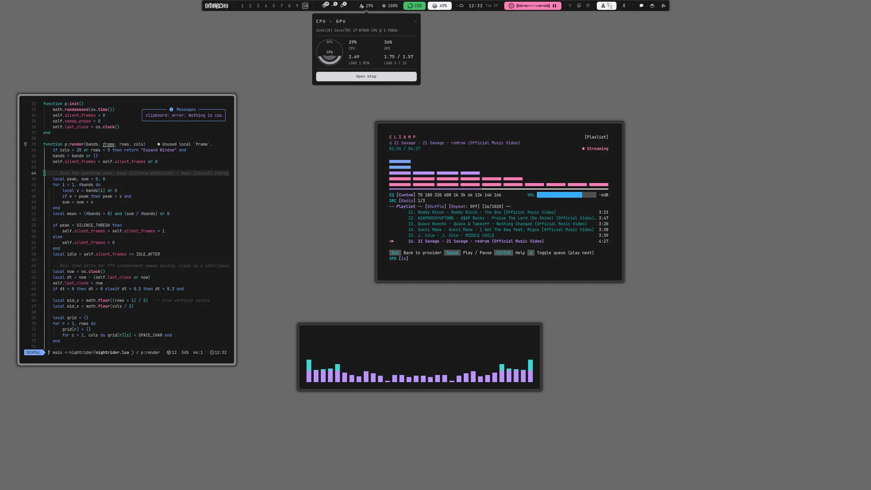The height and width of the screenshot is (490, 871).
Task: Adjust the Cliamp VOL slider bar
Action: click(x=566, y=195)
